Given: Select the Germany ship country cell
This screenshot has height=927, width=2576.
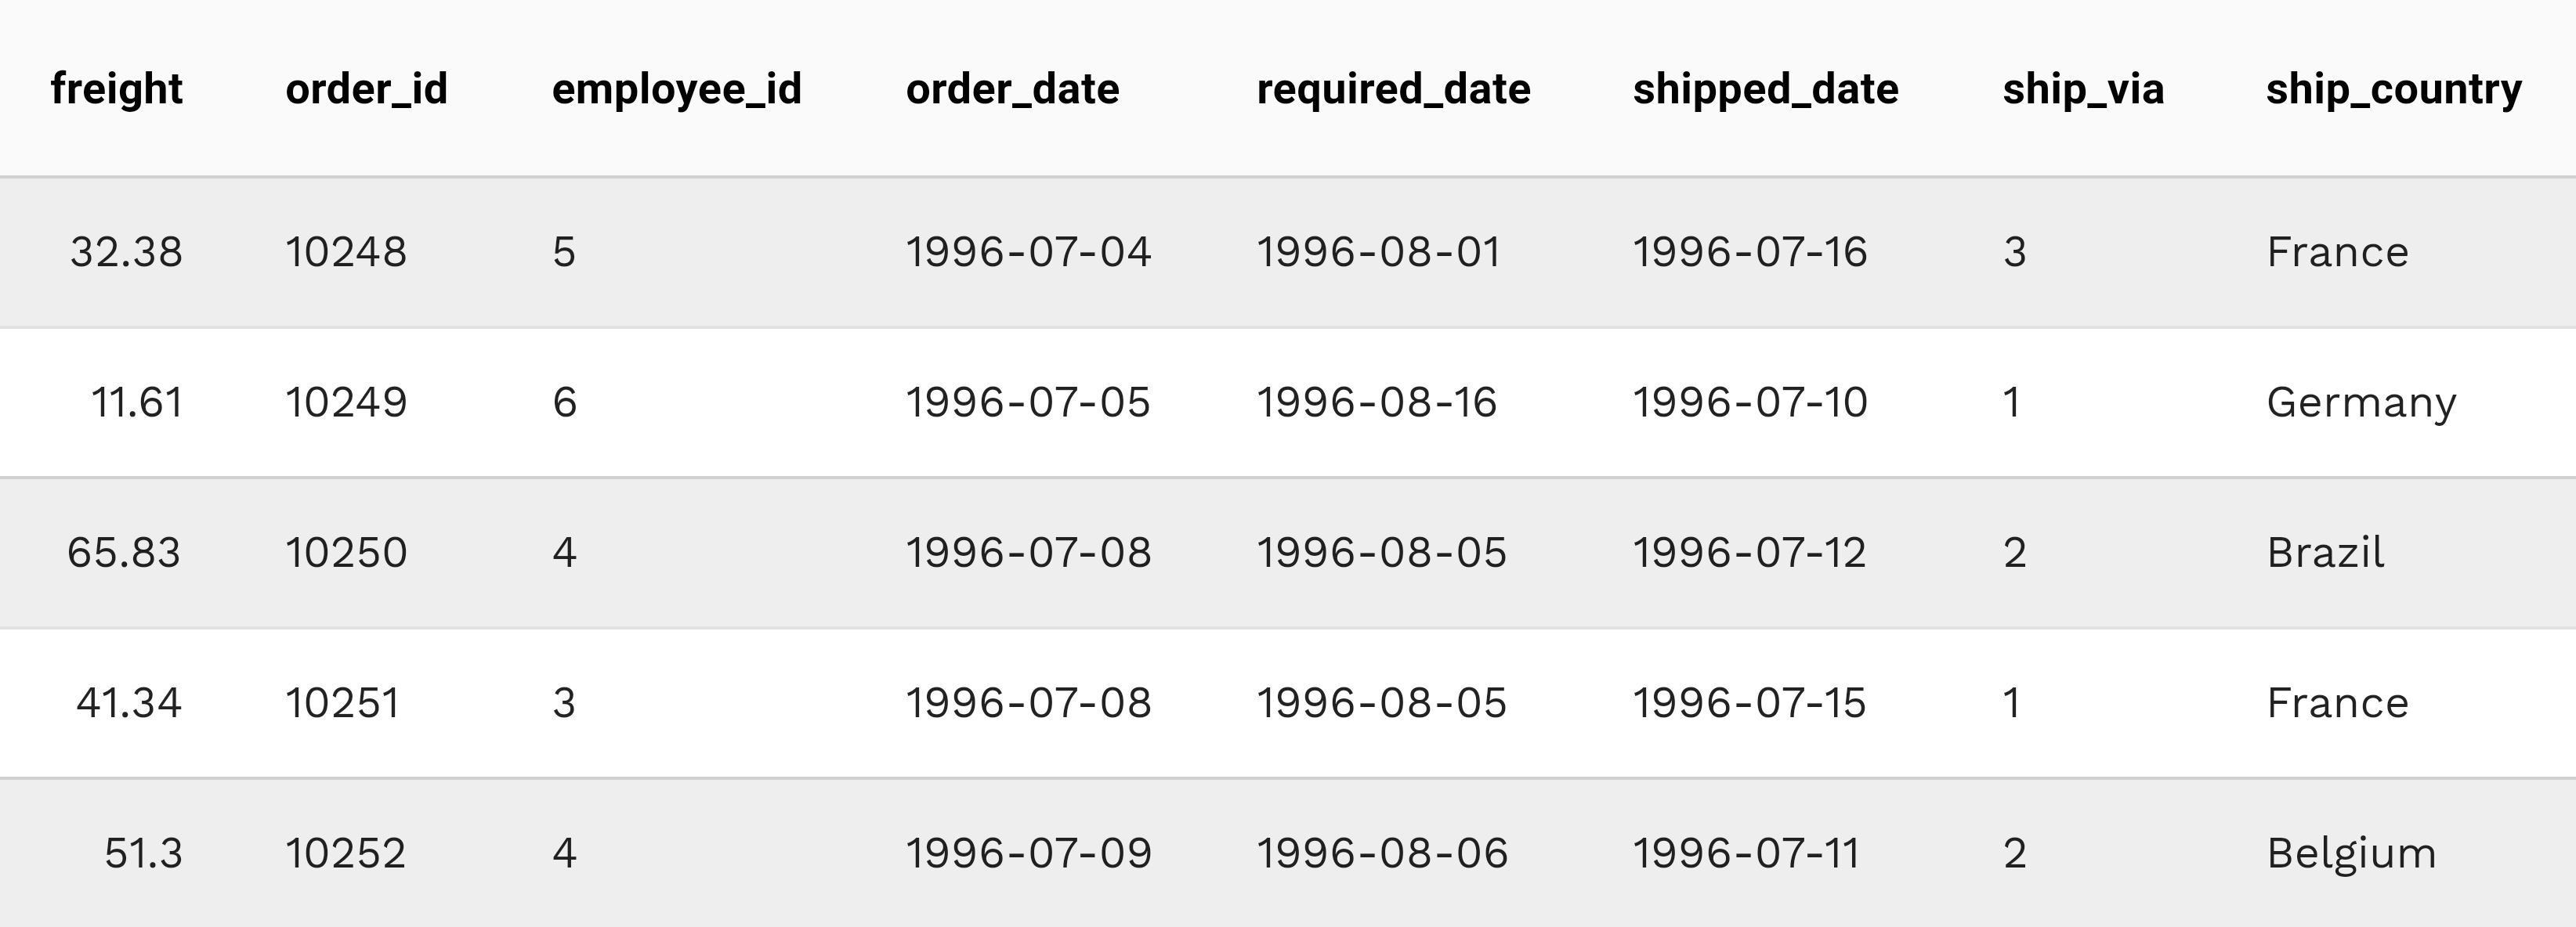Looking at the screenshot, I should 2361,402.
